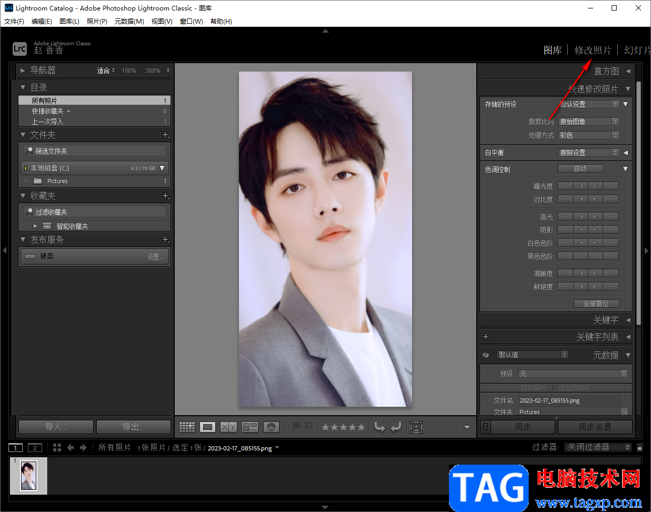Screen dimensions: 651x512
Task: Open 白平衡 white balance dropdown
Action: pos(588,153)
